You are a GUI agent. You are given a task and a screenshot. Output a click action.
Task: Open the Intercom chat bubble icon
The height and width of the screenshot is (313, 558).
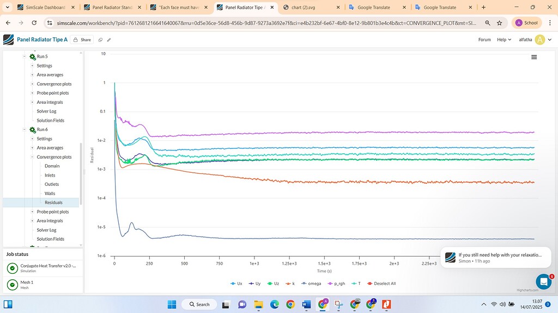[x=544, y=281]
